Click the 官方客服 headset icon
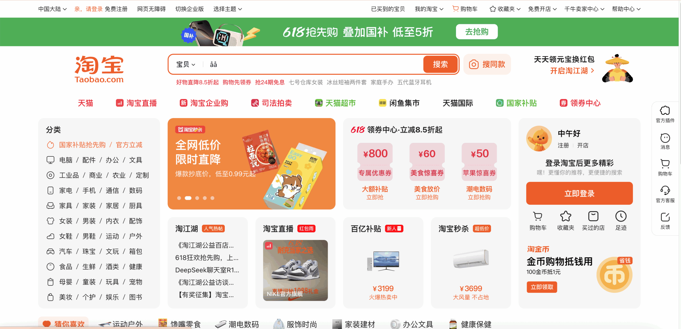 665,190
